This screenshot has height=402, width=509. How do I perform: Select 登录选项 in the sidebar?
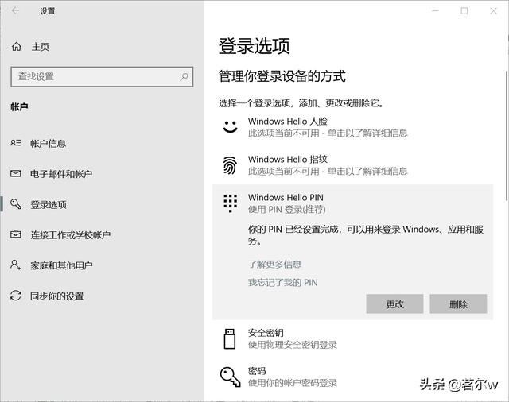[x=49, y=204]
